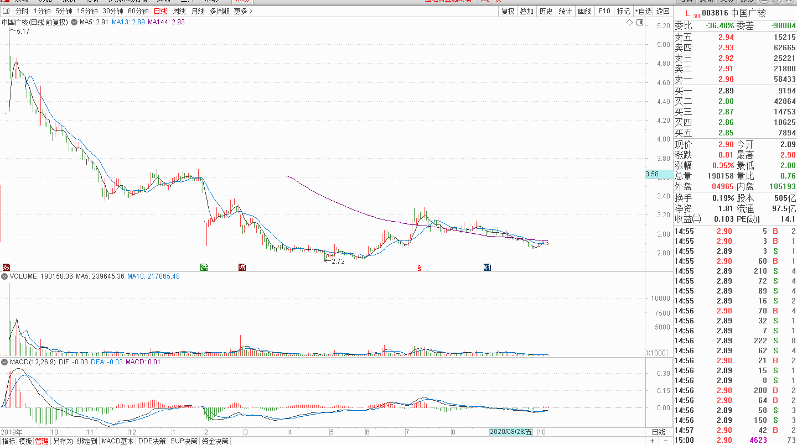Click the 5.17 high price label on chart
Viewport: 797px width, 445px height.
[23, 32]
